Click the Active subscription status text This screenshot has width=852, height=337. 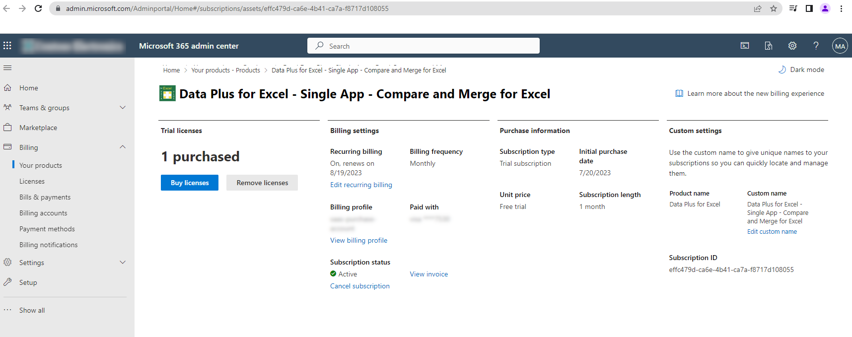(x=348, y=274)
